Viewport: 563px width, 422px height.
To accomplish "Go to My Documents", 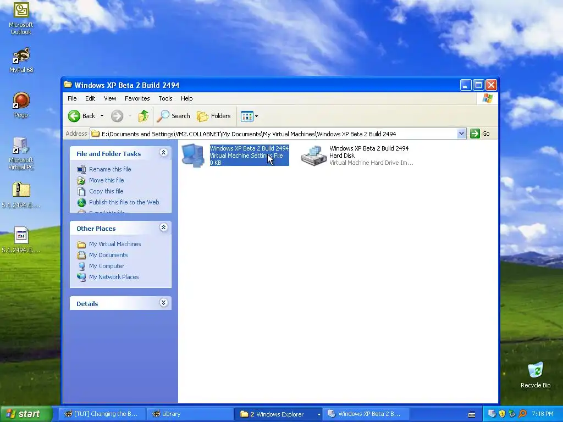I will (x=108, y=255).
